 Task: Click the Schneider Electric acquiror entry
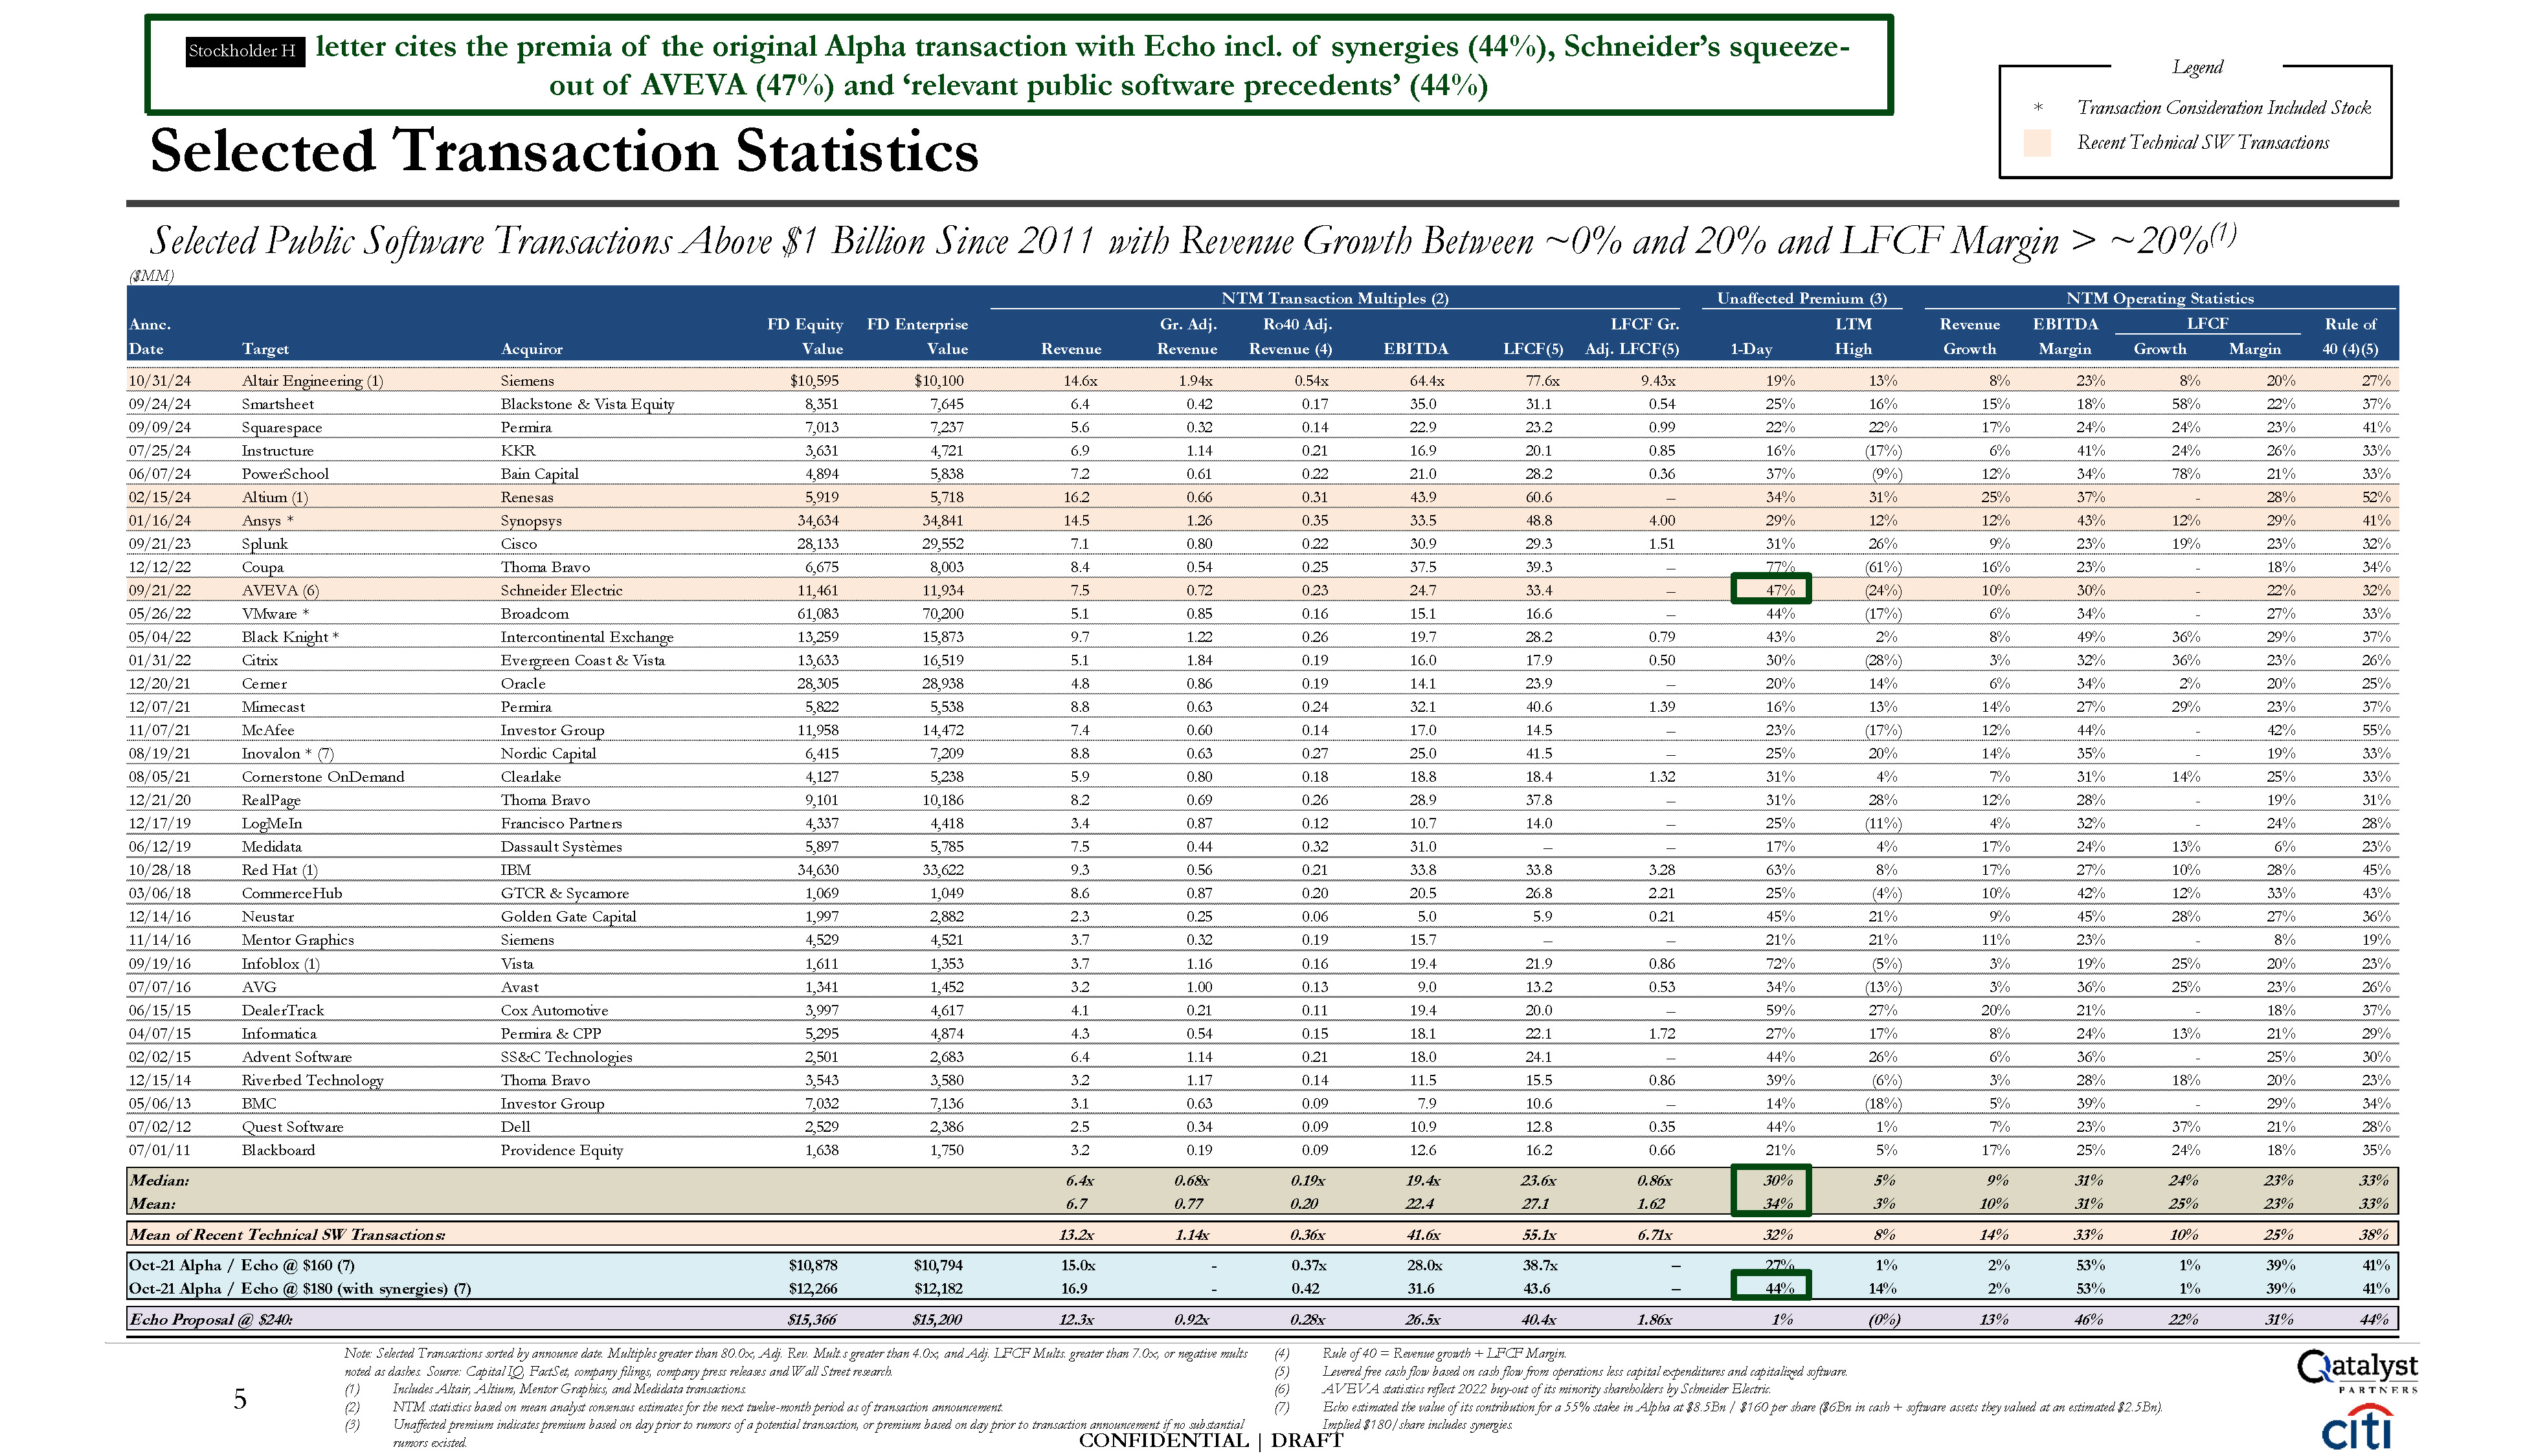(561, 590)
